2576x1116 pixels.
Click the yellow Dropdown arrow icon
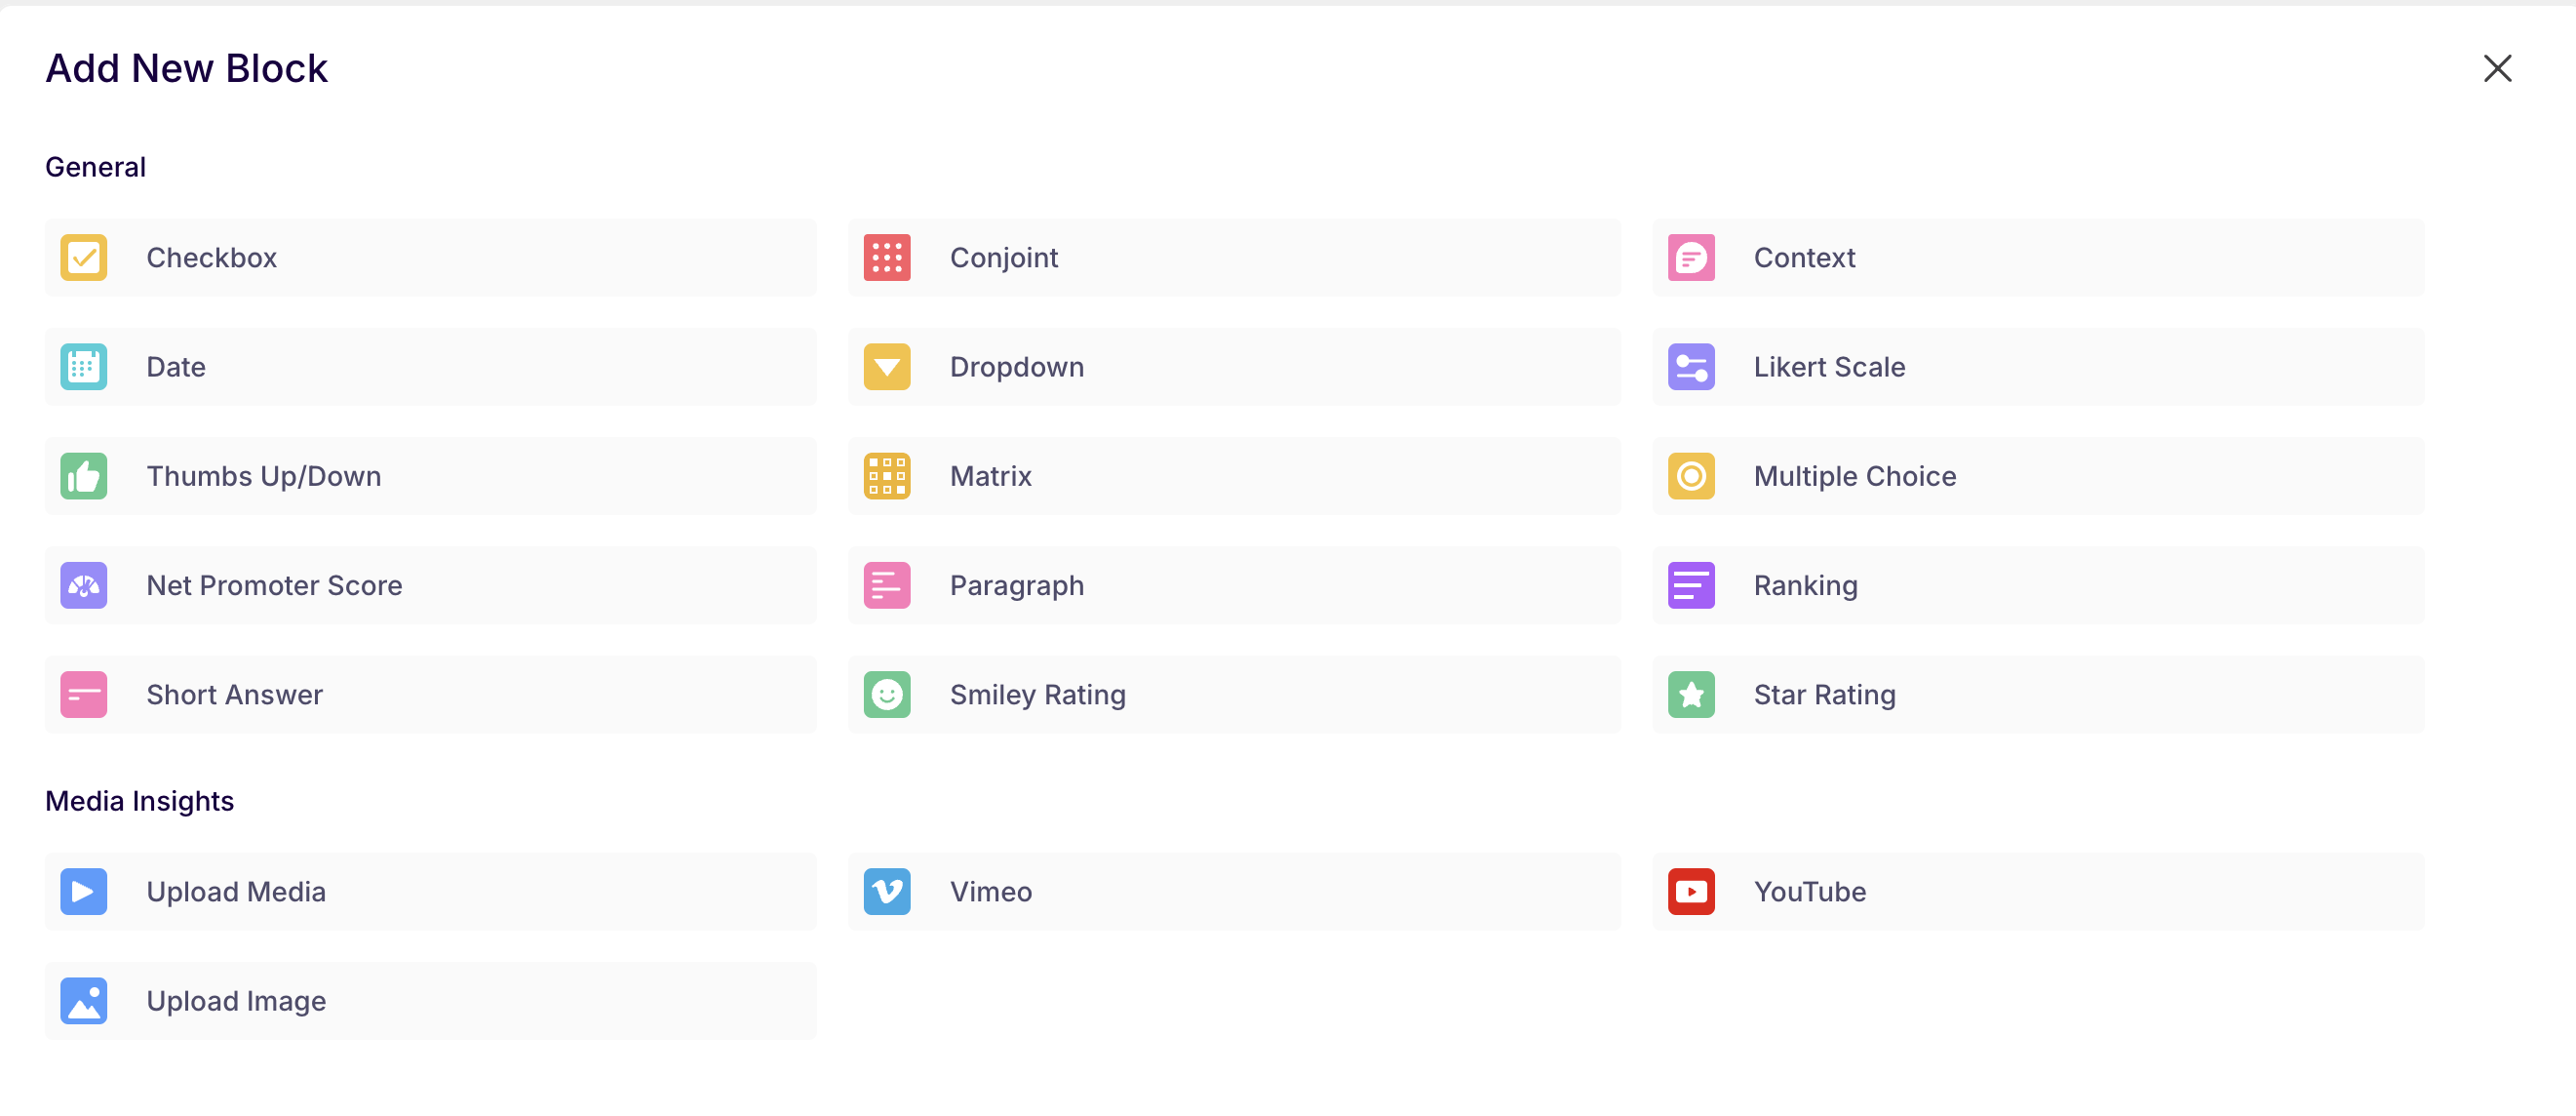click(887, 367)
